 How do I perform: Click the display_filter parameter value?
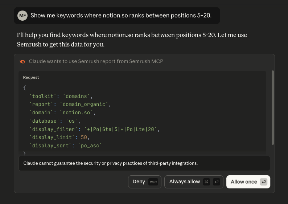point(122,129)
